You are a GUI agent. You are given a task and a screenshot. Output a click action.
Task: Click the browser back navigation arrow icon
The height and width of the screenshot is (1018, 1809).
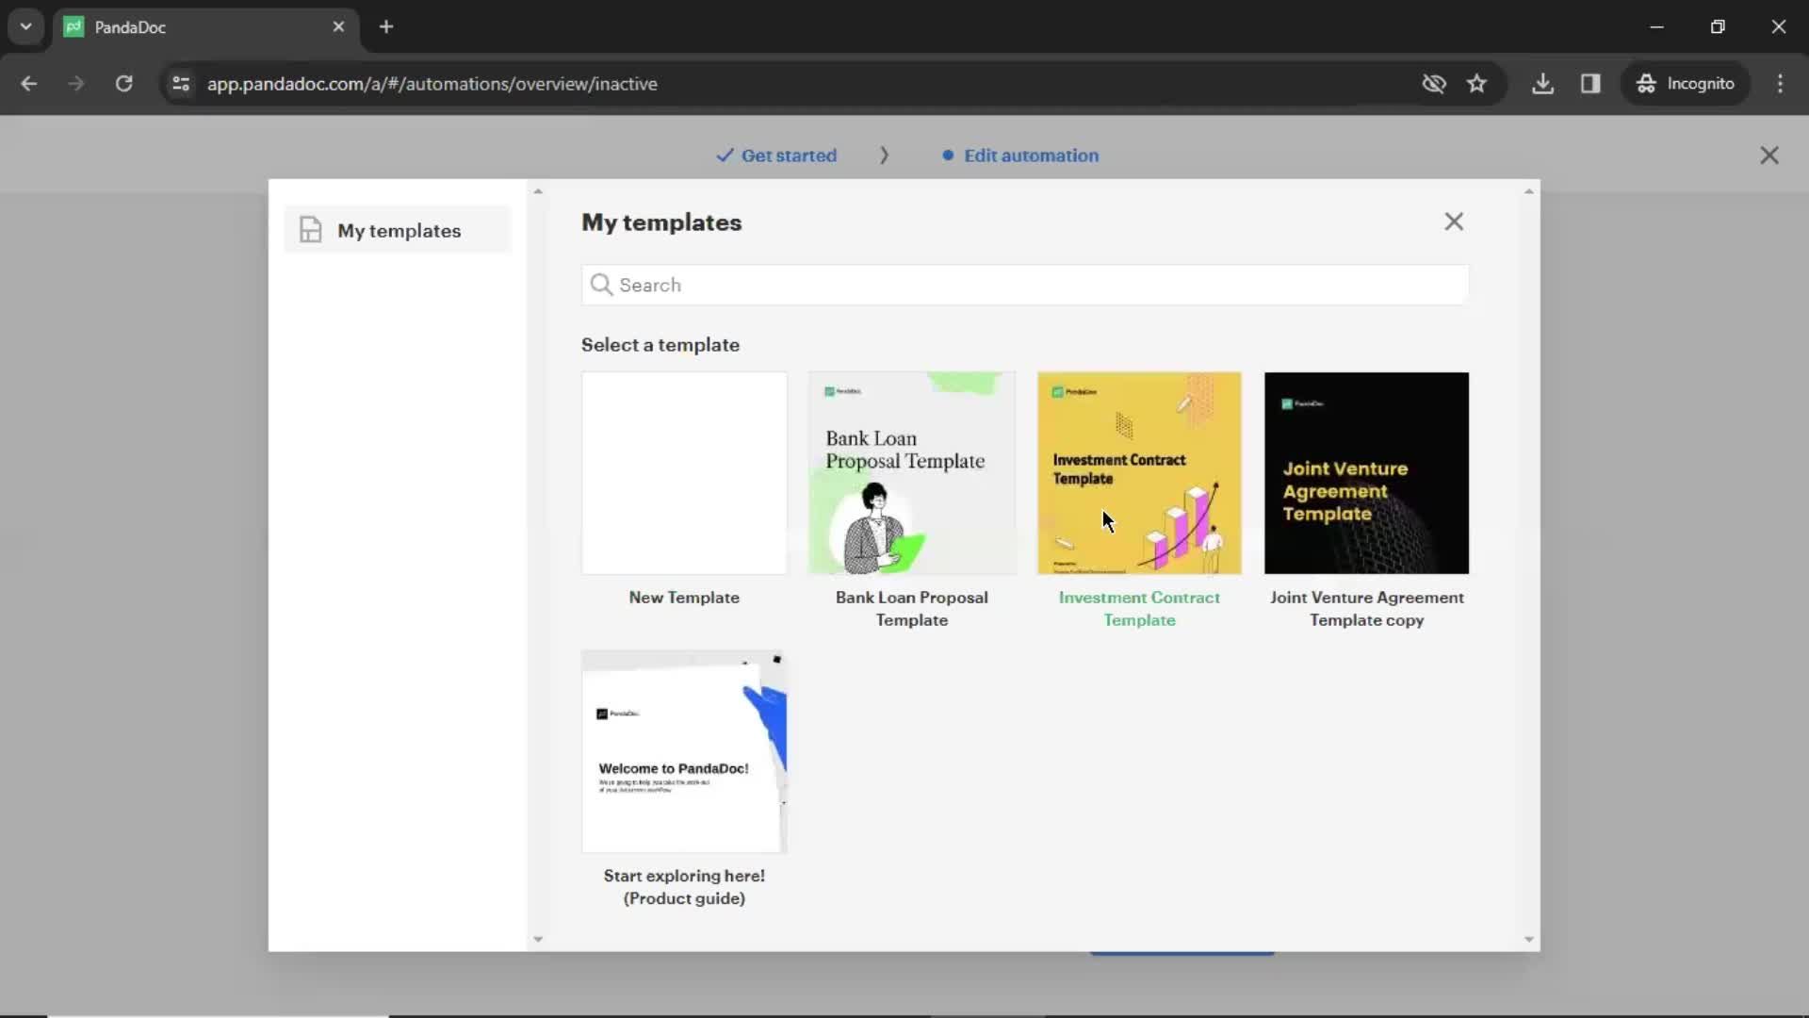[30, 83]
